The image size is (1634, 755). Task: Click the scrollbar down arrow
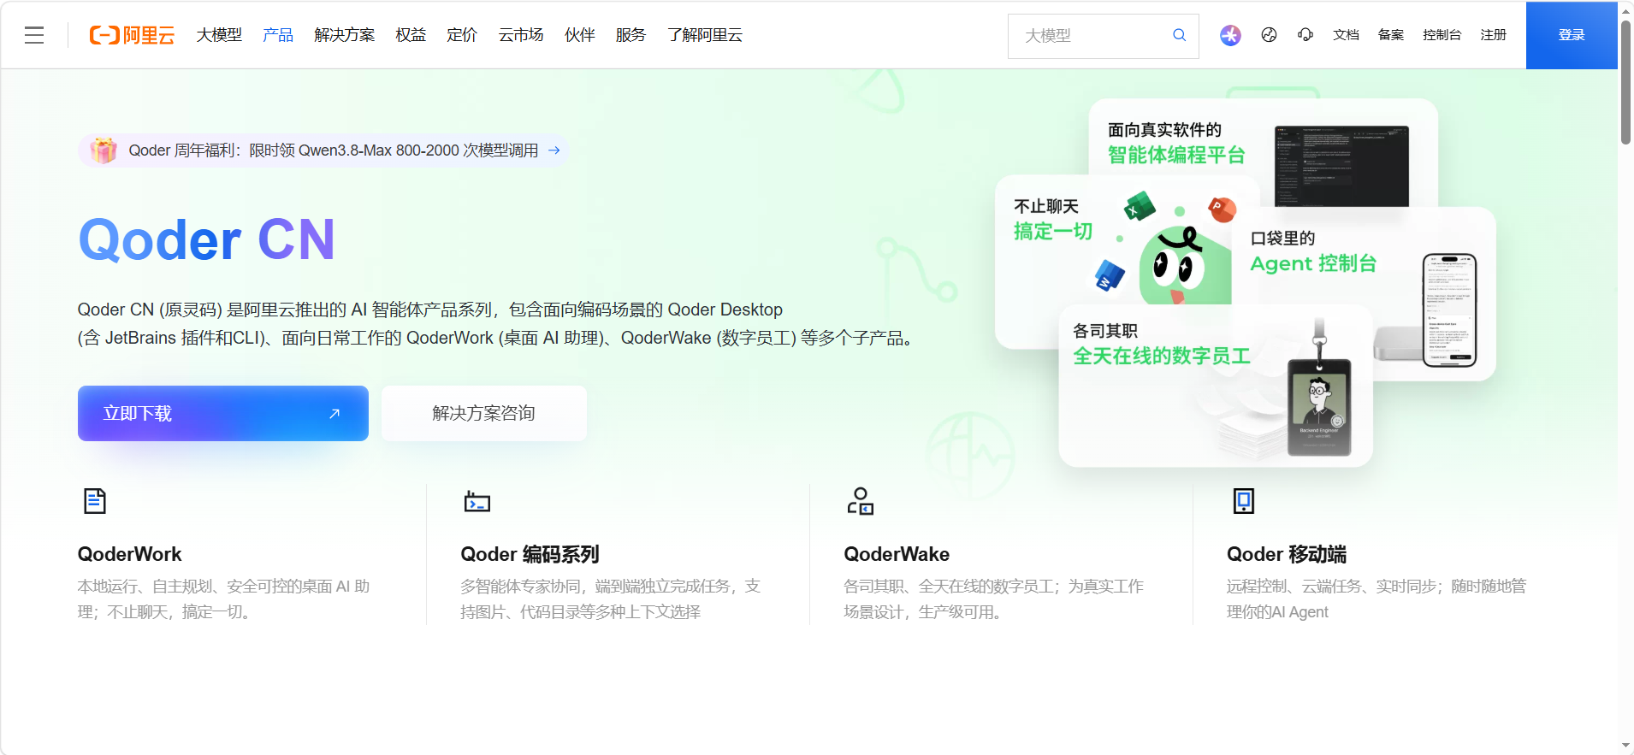(x=1625, y=746)
